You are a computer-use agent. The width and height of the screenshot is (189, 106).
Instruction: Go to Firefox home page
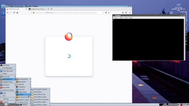coord(17,12)
